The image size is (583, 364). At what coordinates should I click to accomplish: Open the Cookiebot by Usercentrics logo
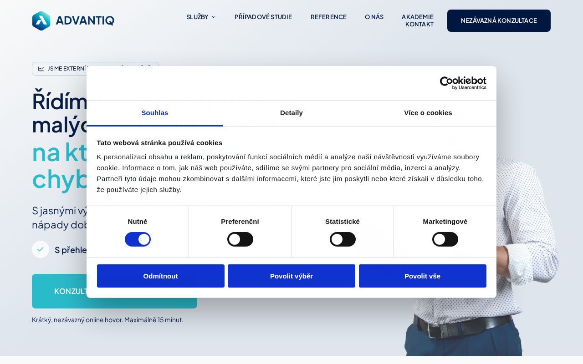[x=463, y=83]
